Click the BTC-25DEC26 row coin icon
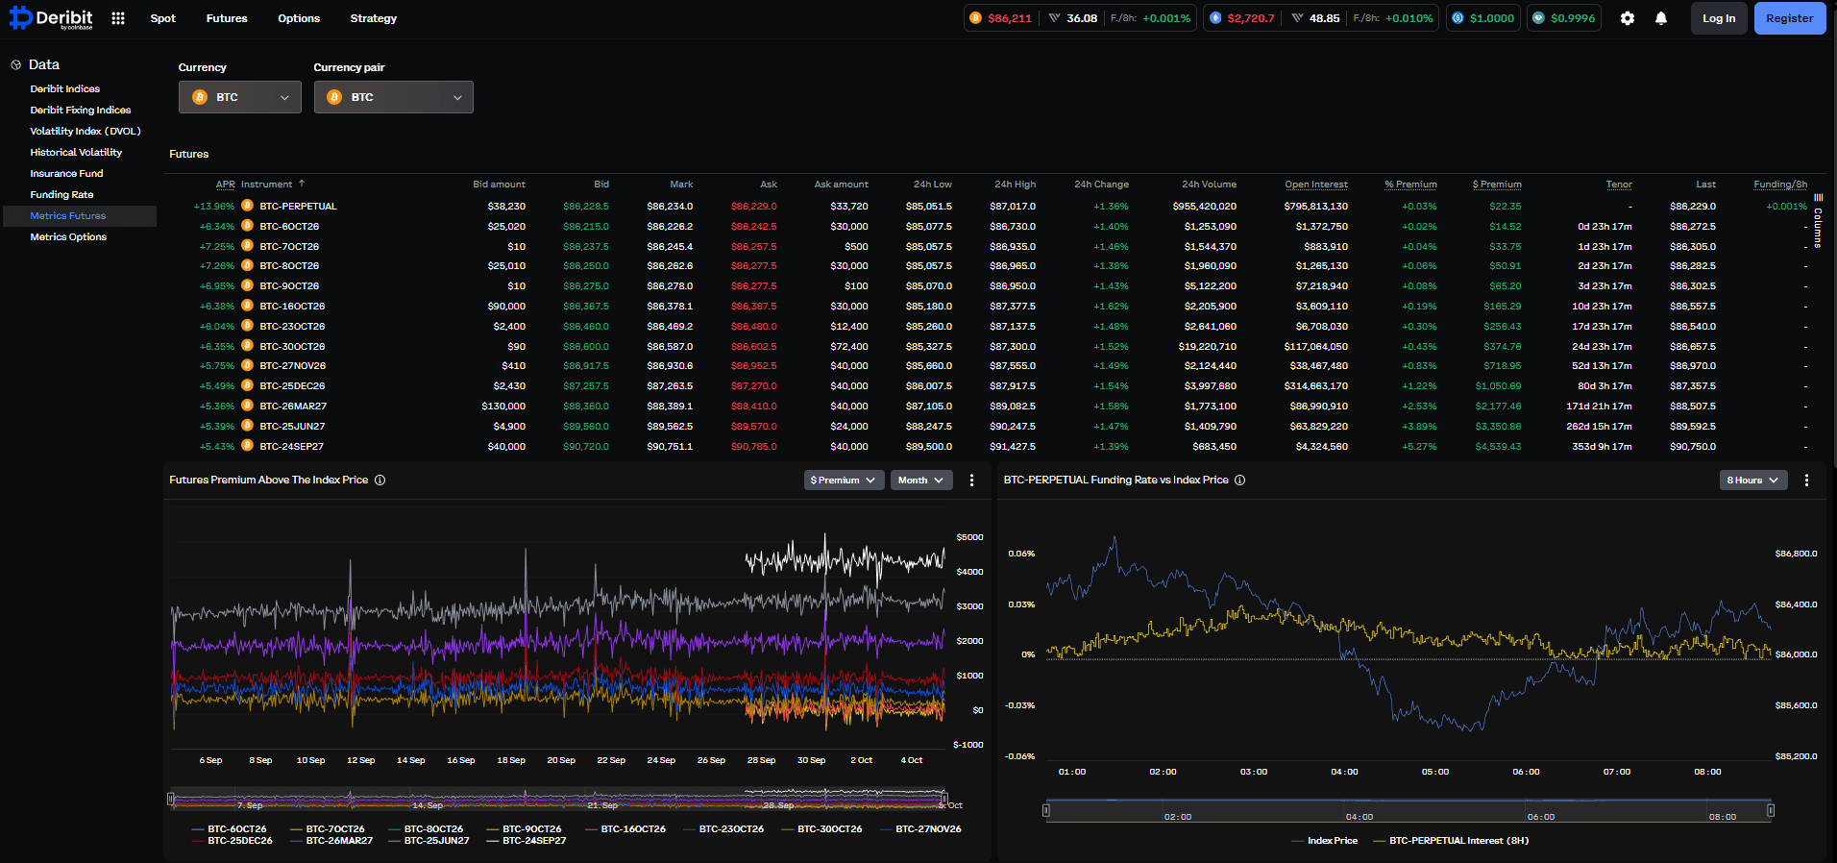 247,385
